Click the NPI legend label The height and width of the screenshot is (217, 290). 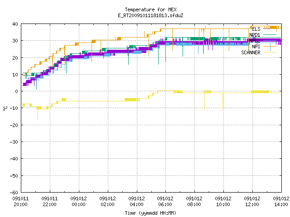coord(256,47)
